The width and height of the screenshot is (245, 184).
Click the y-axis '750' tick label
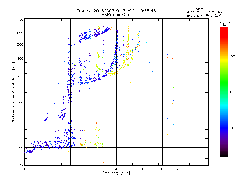click(x=20, y=19)
